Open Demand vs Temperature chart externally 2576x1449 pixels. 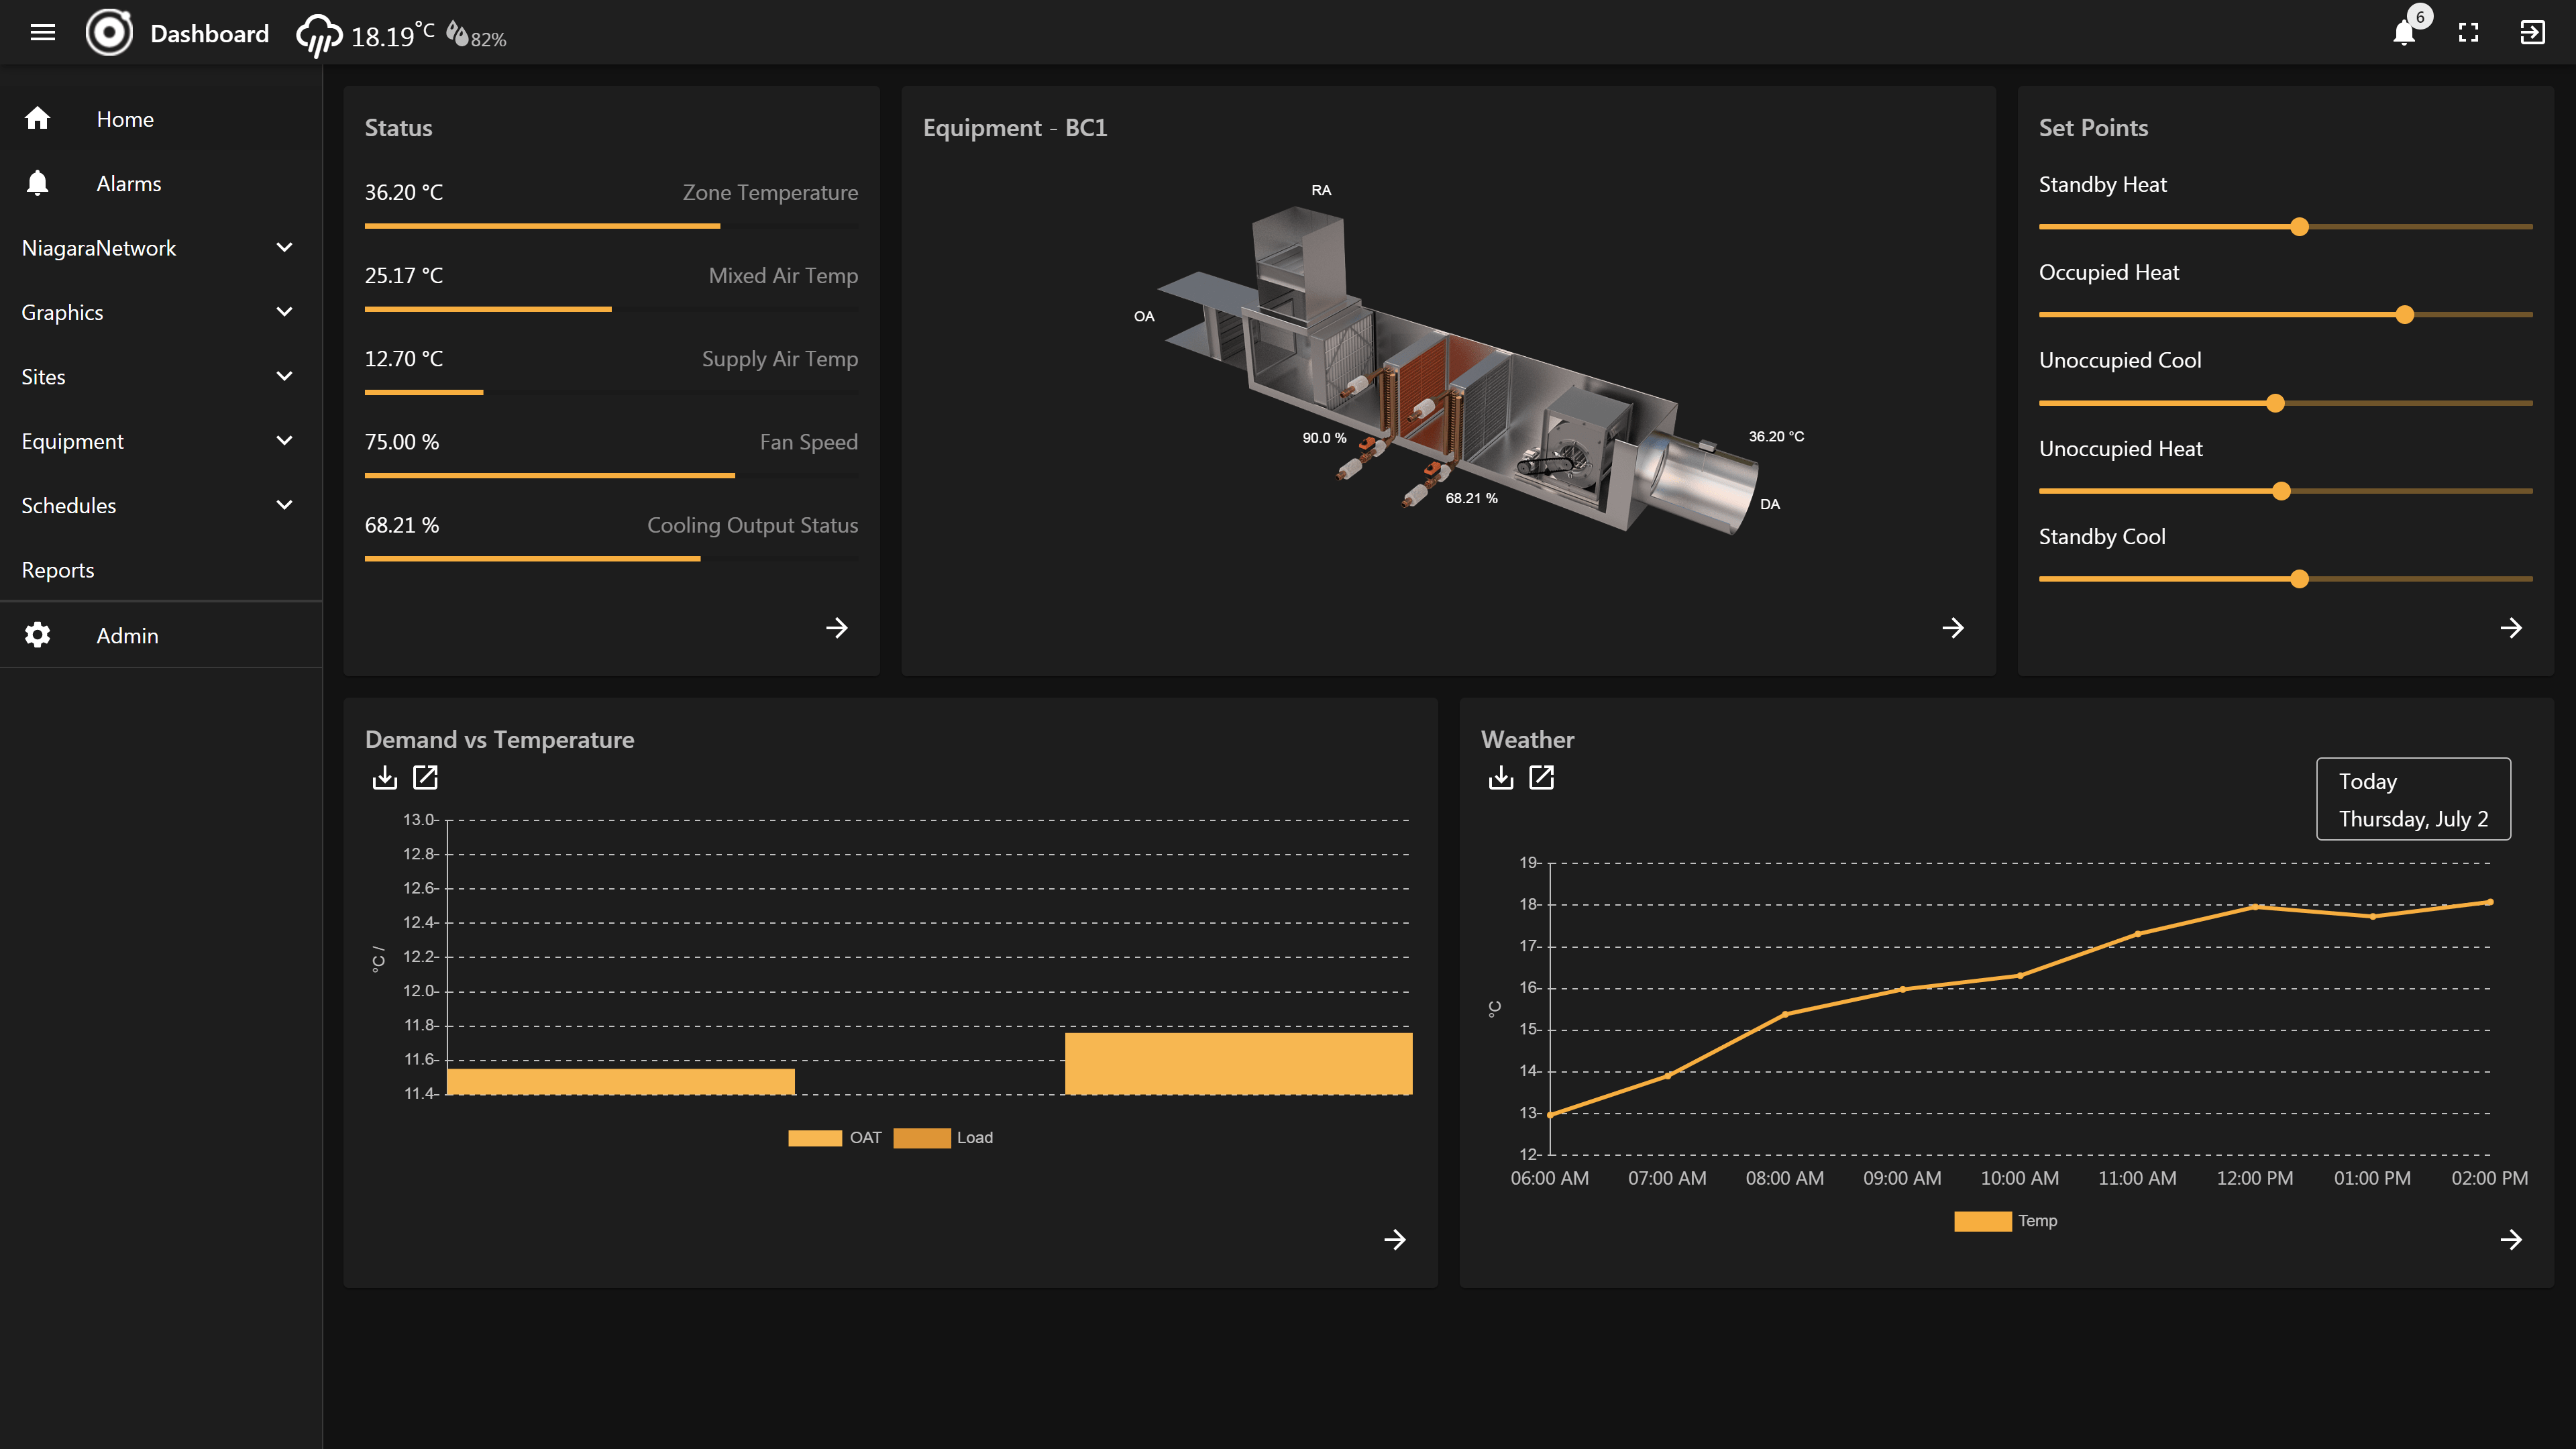425,777
